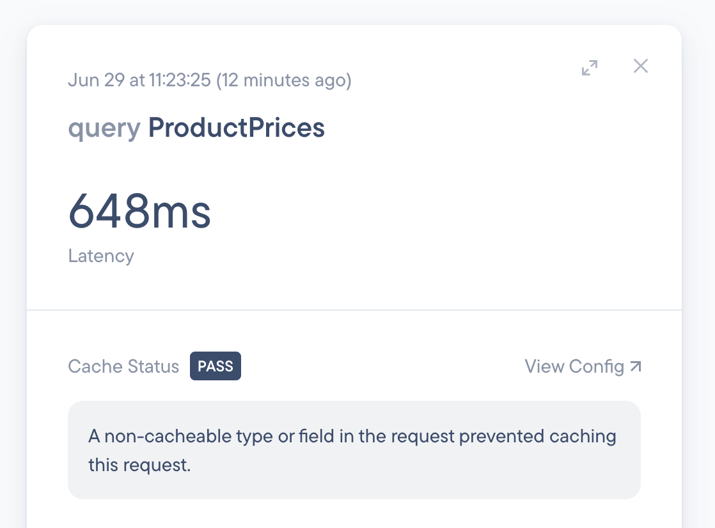The width and height of the screenshot is (715, 528).
Task: Close the ProductPrices details panel
Action: point(640,66)
